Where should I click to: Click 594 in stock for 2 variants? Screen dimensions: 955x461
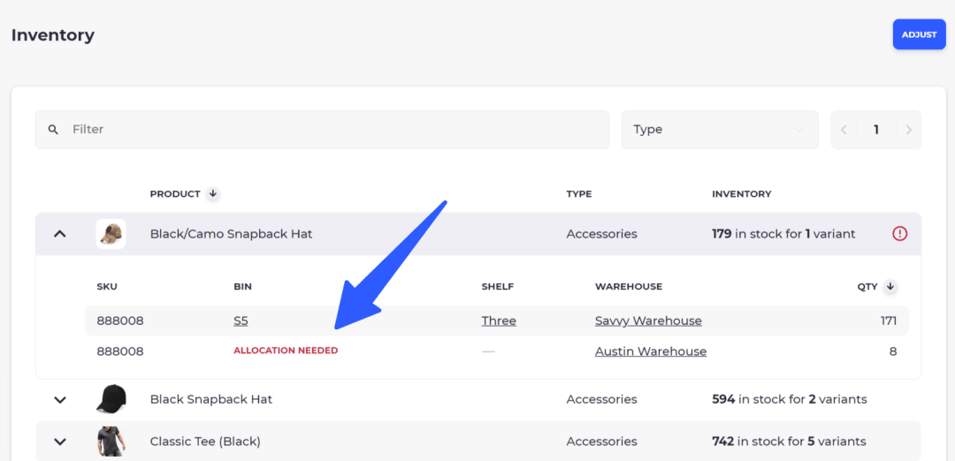tap(790, 399)
